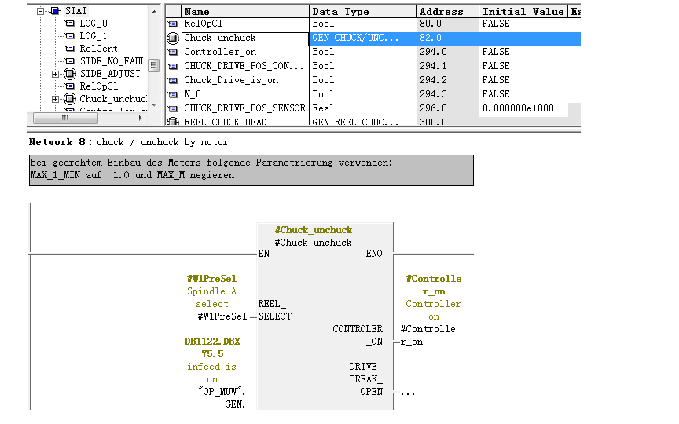The width and height of the screenshot is (679, 424).
Task: Click the STAT folder icon
Action: tap(55, 11)
